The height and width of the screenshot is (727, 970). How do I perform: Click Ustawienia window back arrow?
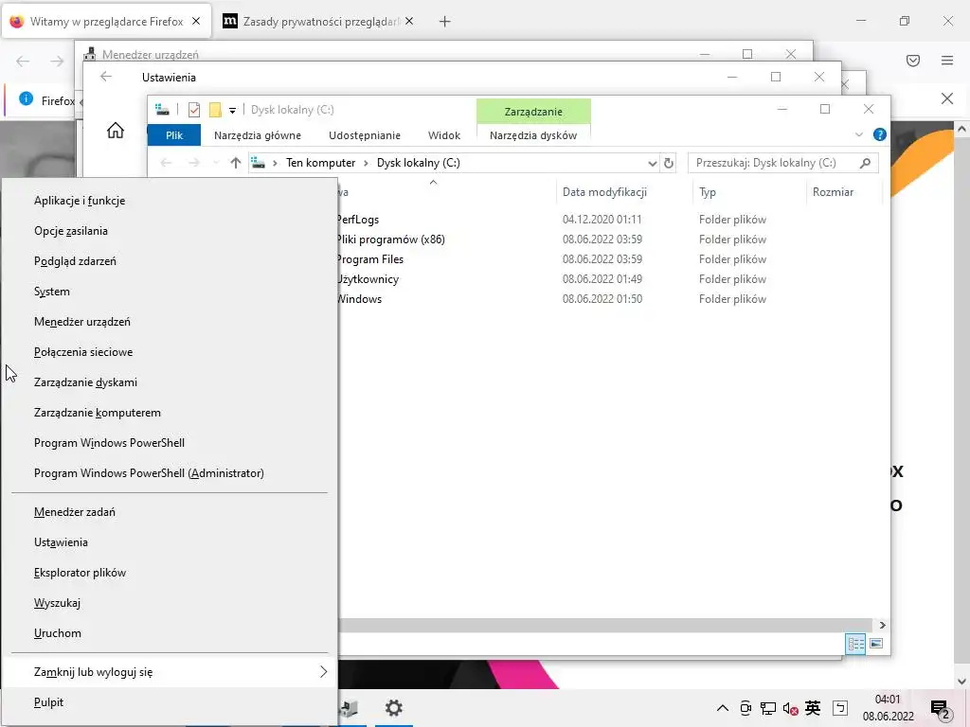pyautogui.click(x=106, y=77)
